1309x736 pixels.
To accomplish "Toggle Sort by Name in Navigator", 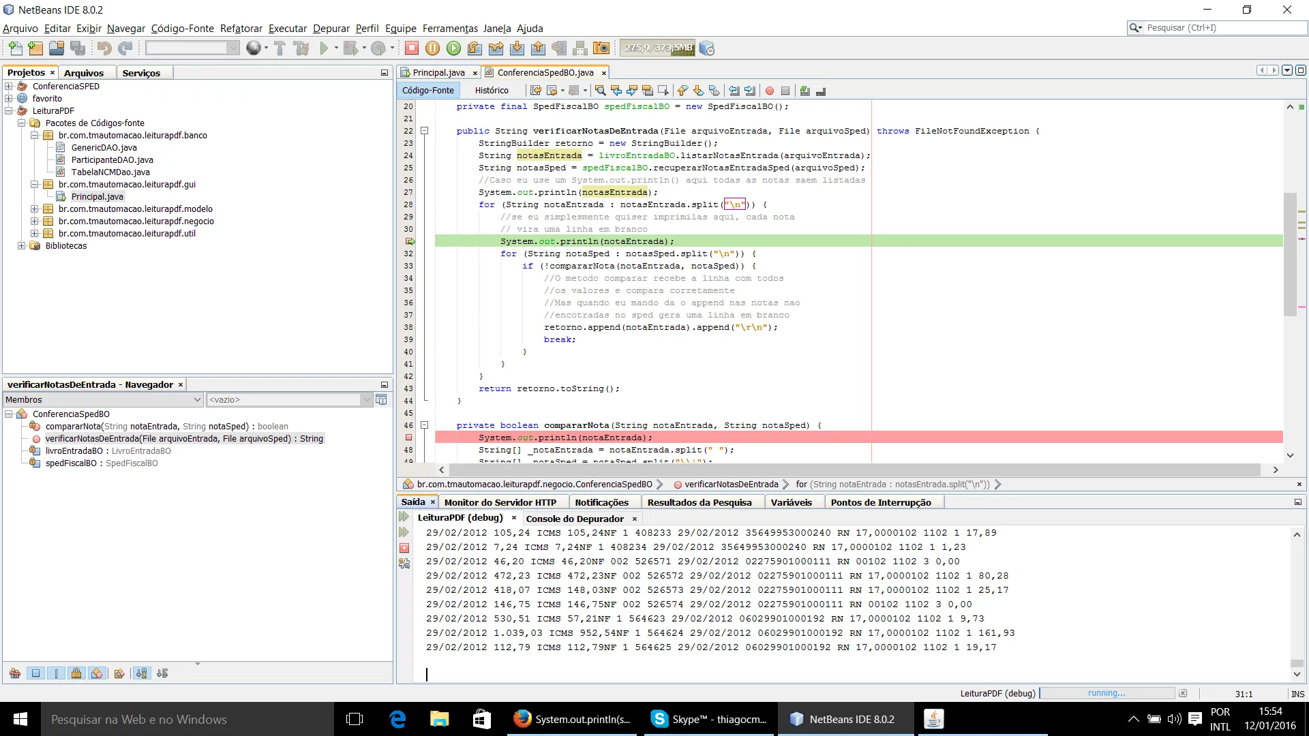I will click(x=141, y=673).
